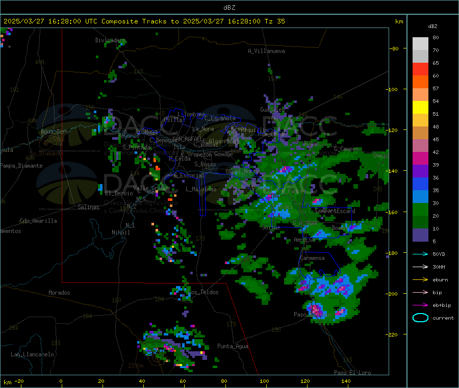The width and height of the screenshot is (459, 388).
Task: Click the L_Malvinas map label
Action: [201, 189]
